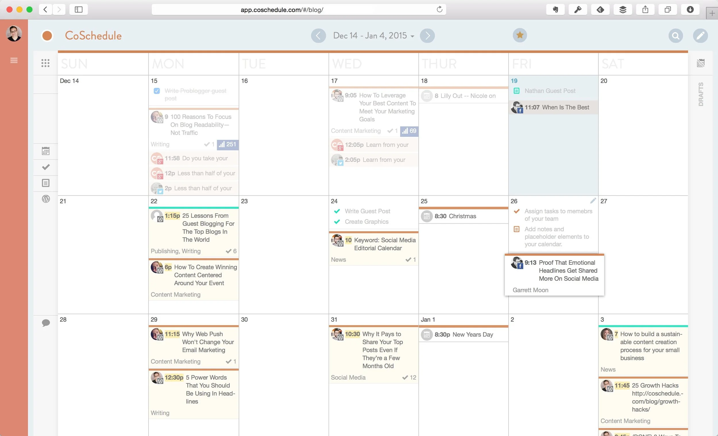Click the coschedule.com/blog/growth-hacks link
Image resolution: width=718 pixels, height=436 pixels.
tap(657, 401)
